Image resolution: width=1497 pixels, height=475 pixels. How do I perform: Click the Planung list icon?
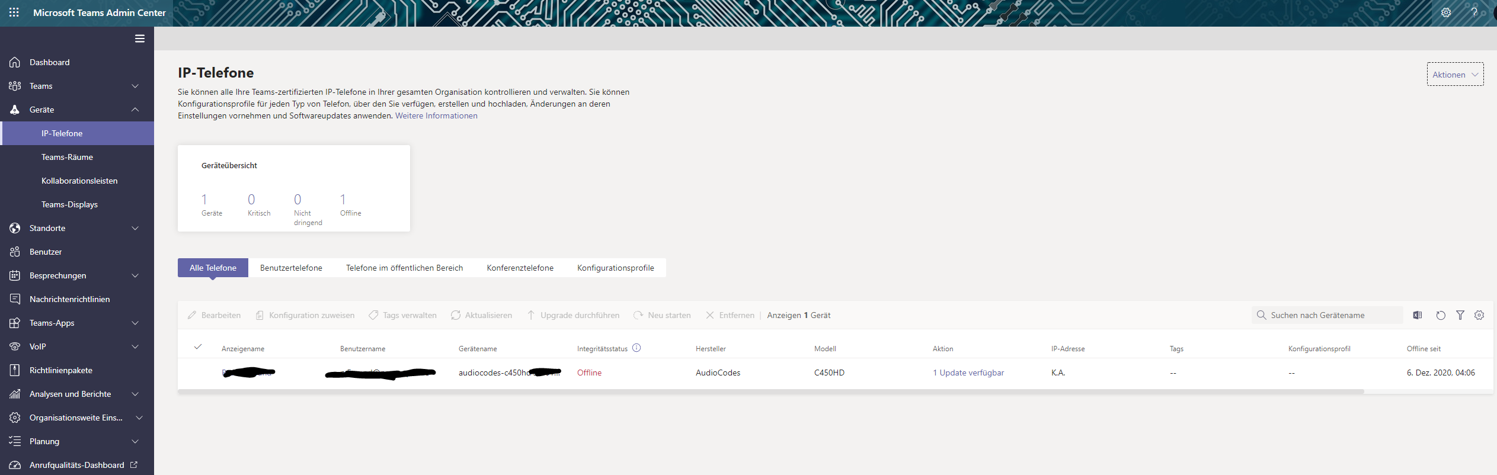coord(15,441)
